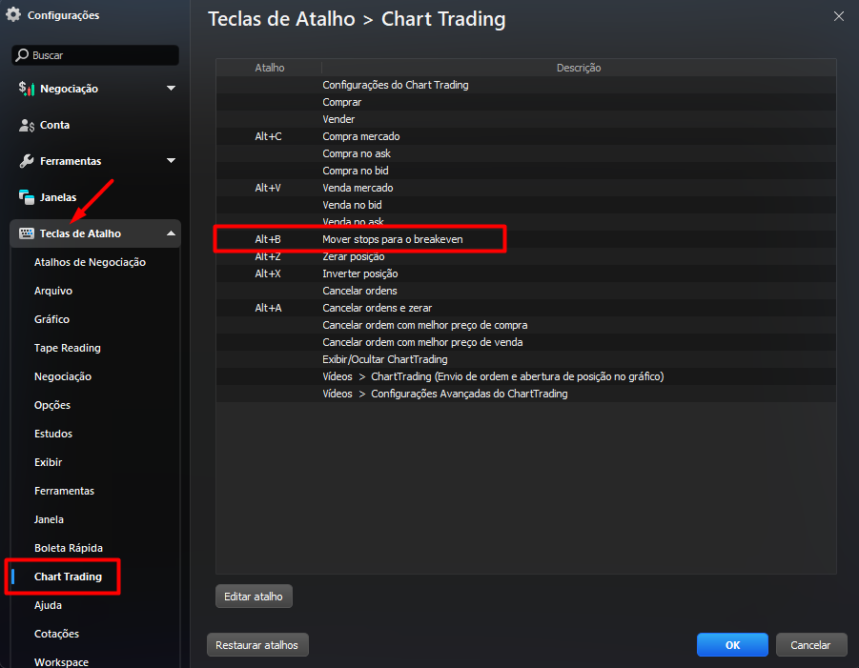Select the Cotações shortcuts category
The image size is (859, 668).
[56, 634]
